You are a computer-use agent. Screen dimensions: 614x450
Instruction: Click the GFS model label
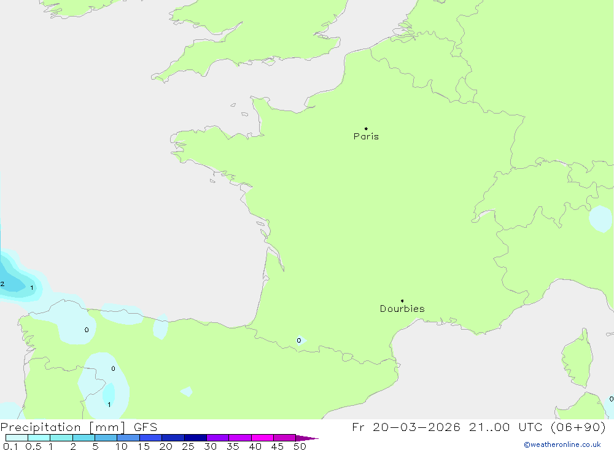tap(146, 427)
